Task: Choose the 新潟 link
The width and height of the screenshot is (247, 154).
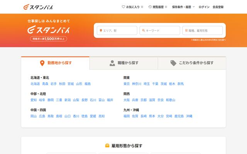Action: [x=68, y=100]
